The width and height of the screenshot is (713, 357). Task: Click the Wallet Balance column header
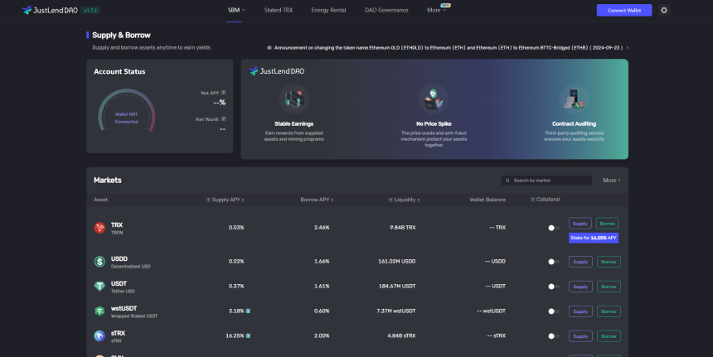[x=487, y=200]
